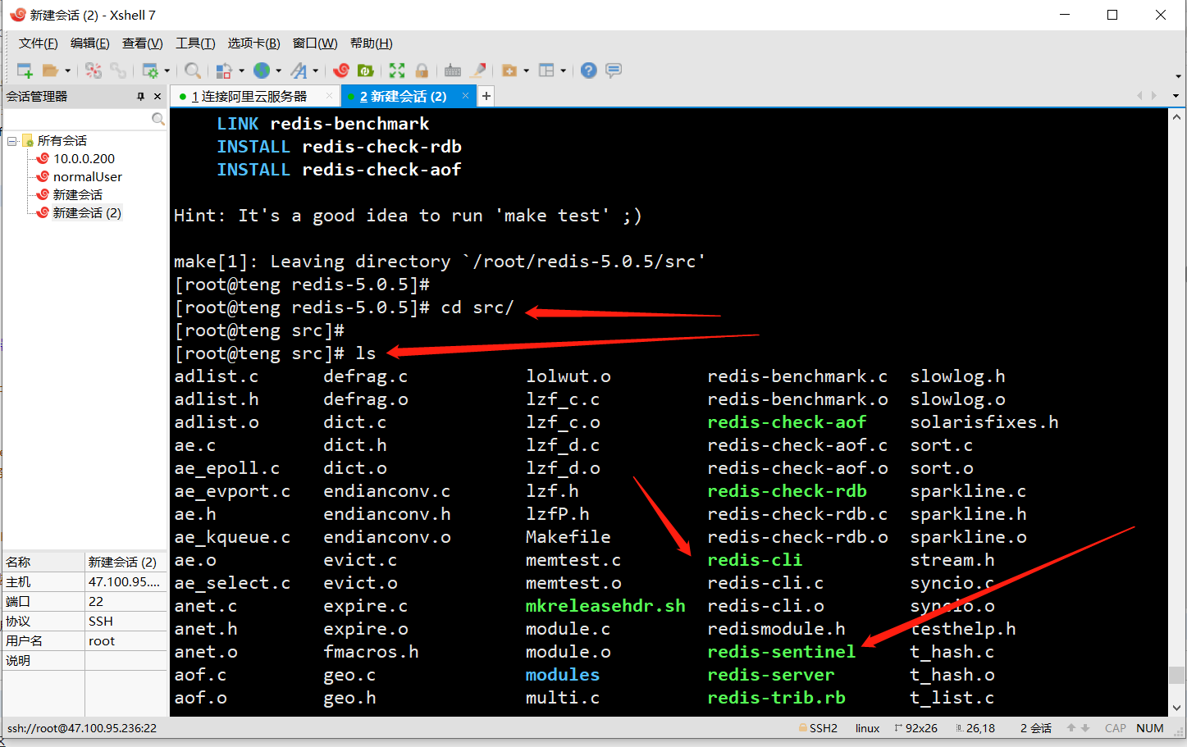Viewport: 1187px width, 747px height.
Task: Click the green Xftp toolbar icon
Action: (366, 71)
